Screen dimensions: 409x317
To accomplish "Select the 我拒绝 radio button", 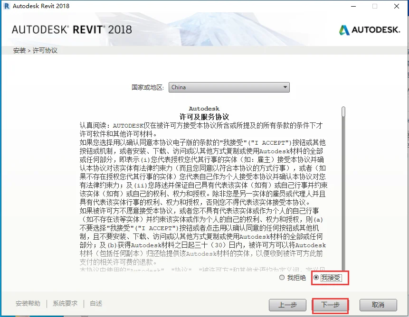I will coord(282,278).
